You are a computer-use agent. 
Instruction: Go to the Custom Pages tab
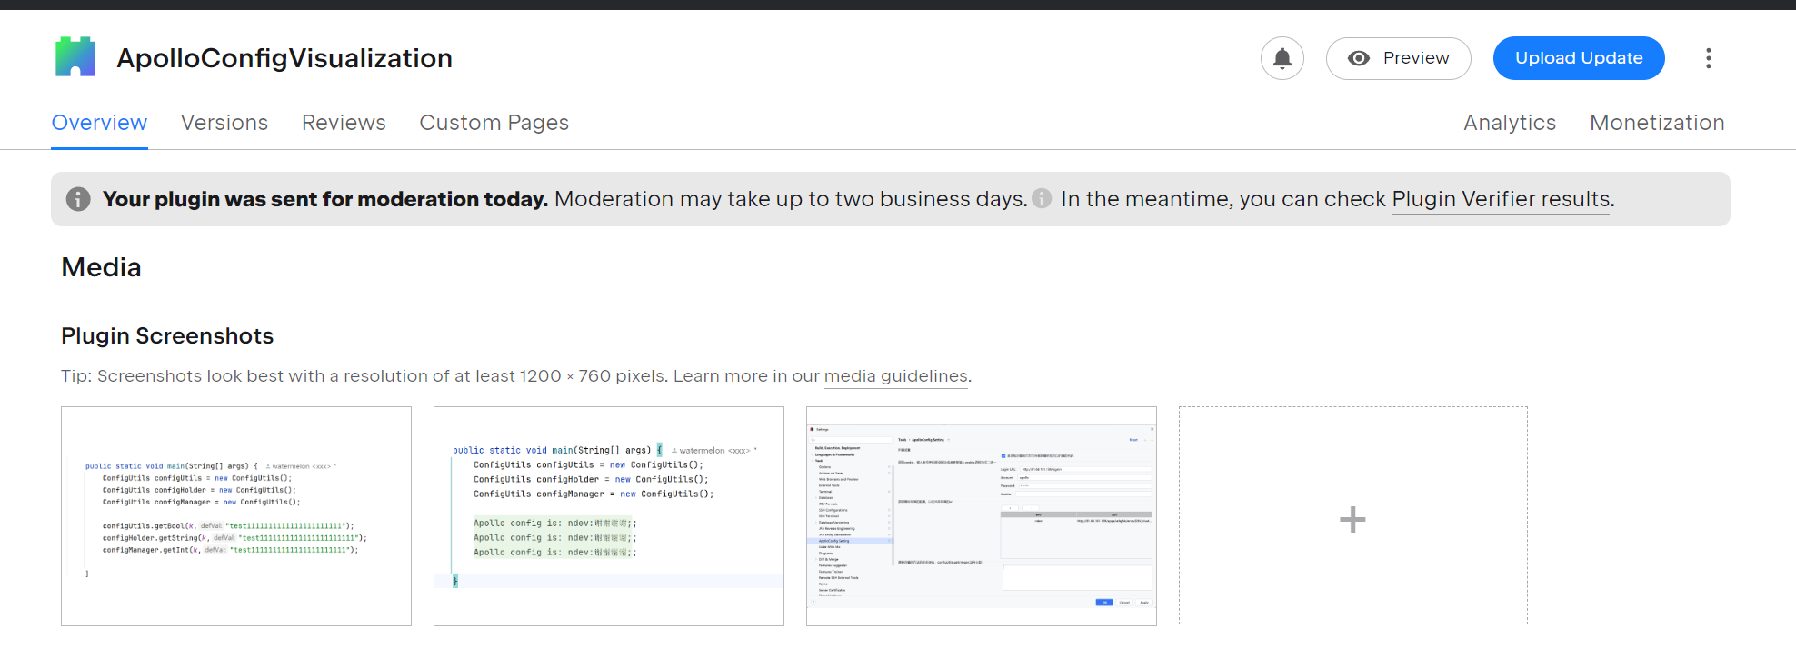point(494,123)
